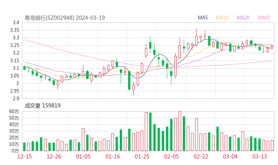Click the 3.15 price axis label
This screenshot has height=165, width=278.
pos(15,60)
